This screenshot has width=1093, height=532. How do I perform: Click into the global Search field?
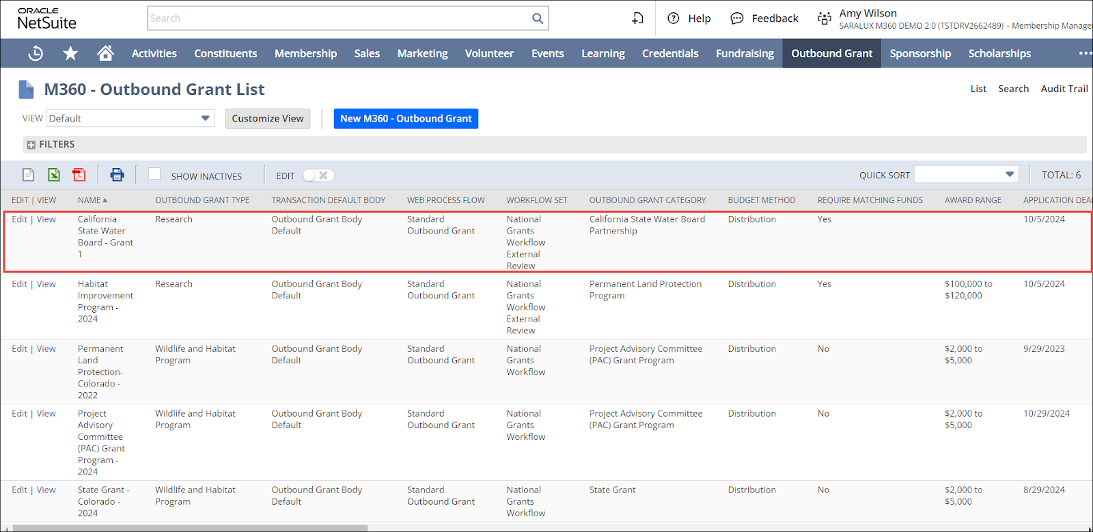[x=338, y=18]
